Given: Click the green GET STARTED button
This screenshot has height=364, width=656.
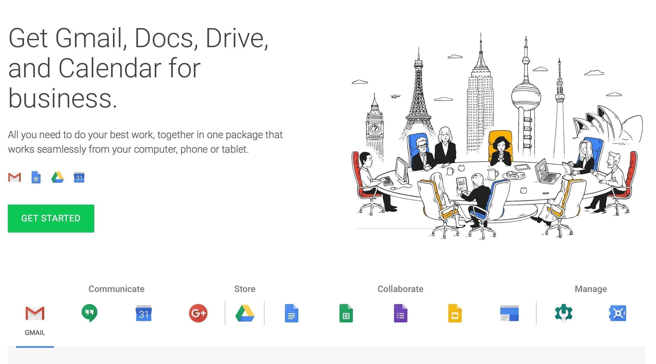Looking at the screenshot, I should tap(51, 218).
